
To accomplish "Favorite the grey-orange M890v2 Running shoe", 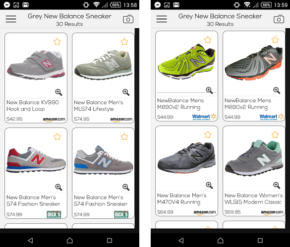I will tap(275, 40).
